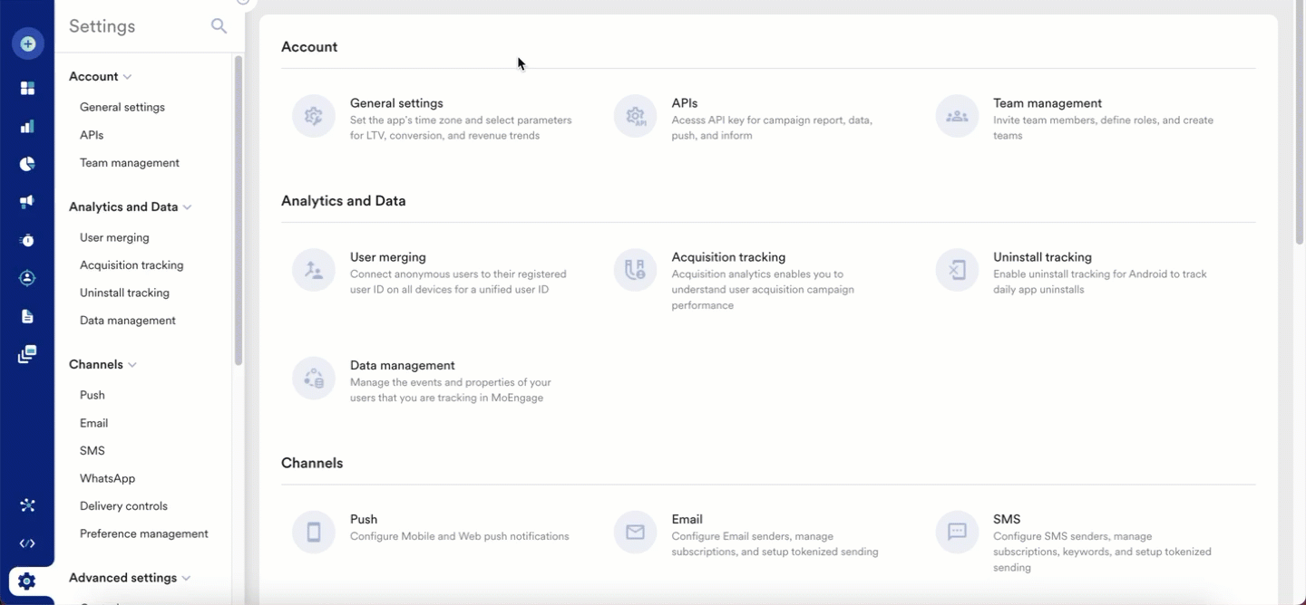Screen dimensions: 1306x605
Task: Click the settings sidebar scrollbar
Action: pos(239,208)
